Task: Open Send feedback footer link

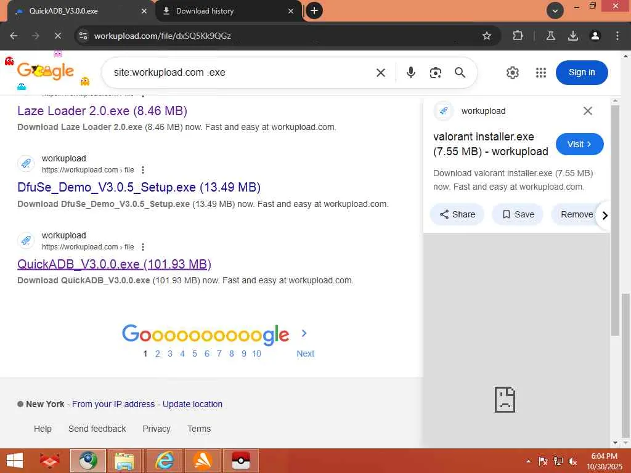Action: click(x=97, y=429)
